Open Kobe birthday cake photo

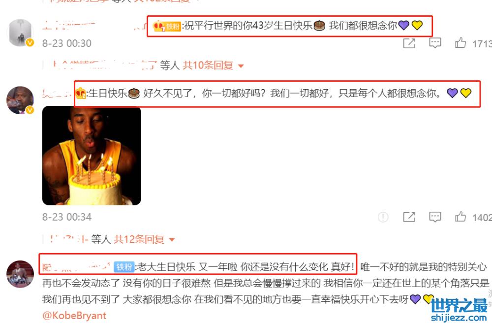(x=92, y=156)
